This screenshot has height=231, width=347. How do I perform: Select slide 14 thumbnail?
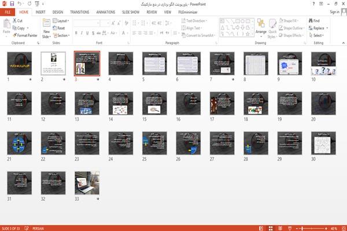[x=121, y=103]
